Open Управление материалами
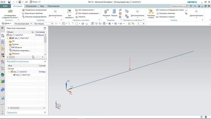This screenshot has width=211, height=119. pos(34,10)
